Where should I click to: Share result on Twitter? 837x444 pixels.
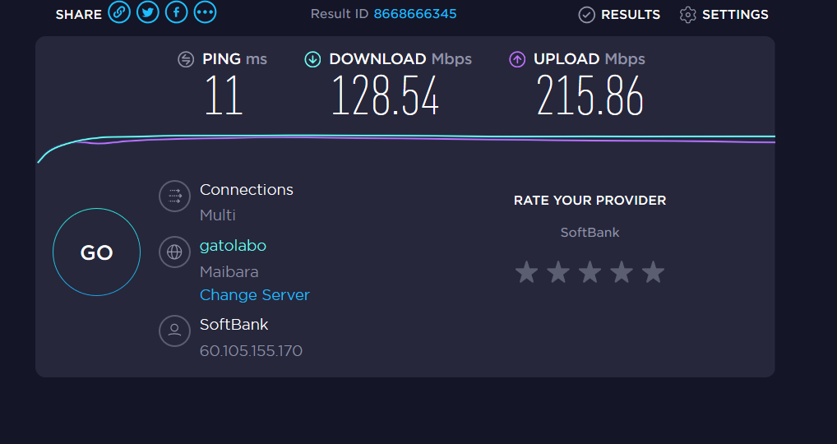tap(148, 13)
